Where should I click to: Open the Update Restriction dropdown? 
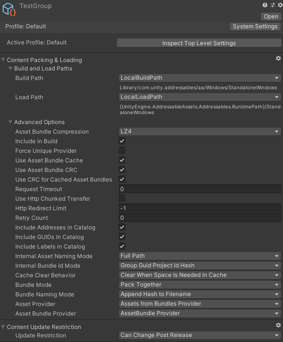click(199, 335)
